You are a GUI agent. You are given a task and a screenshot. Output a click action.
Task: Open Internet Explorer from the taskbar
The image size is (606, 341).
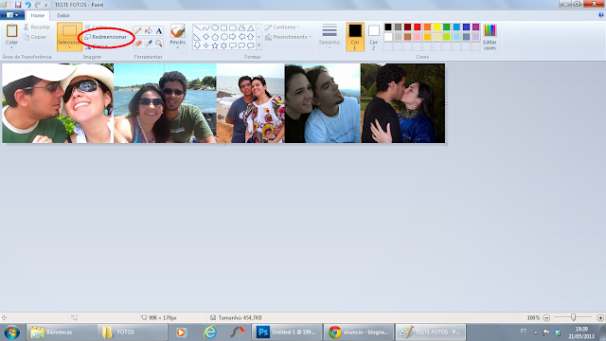tap(209, 332)
